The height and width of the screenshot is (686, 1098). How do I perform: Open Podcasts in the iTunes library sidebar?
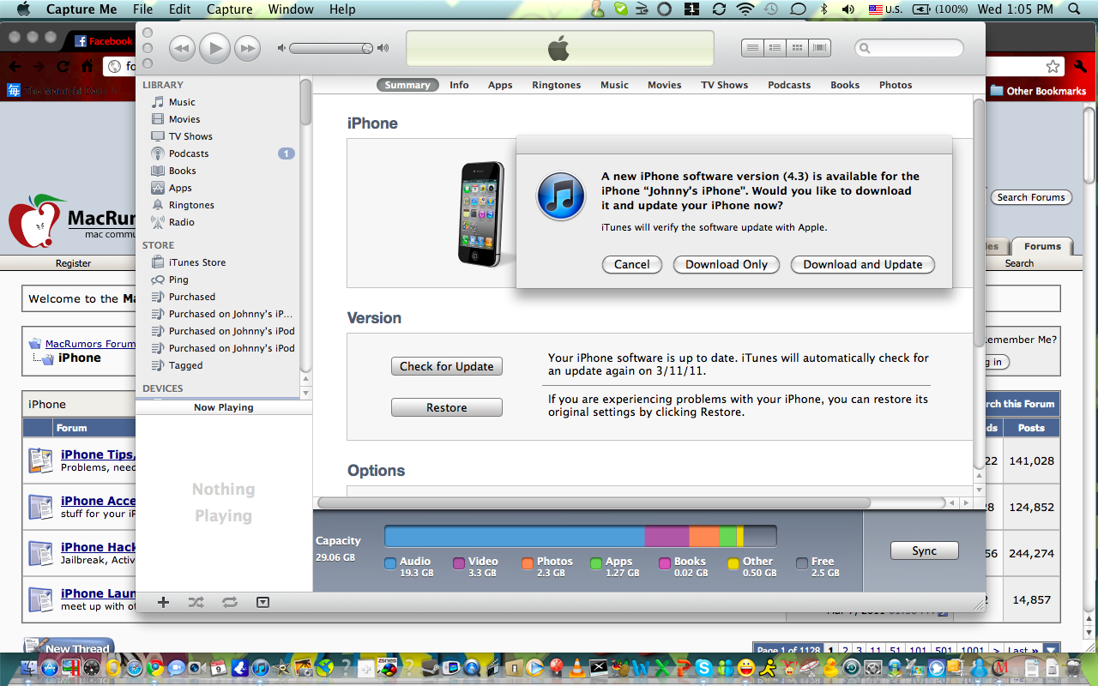pos(188,153)
